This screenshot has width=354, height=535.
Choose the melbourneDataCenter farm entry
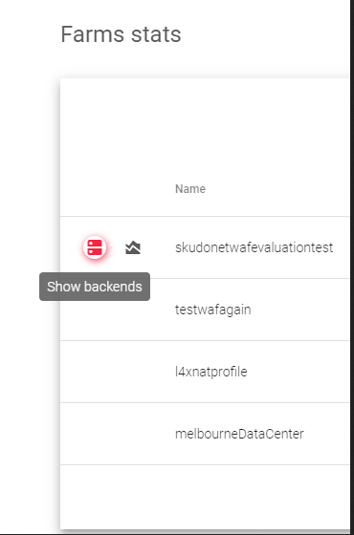click(239, 434)
